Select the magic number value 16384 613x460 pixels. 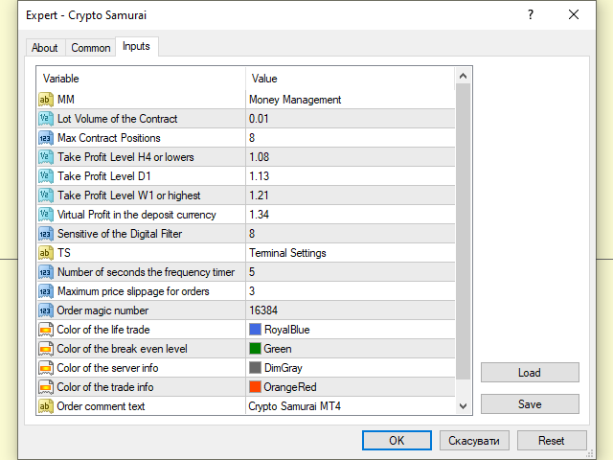(x=263, y=310)
